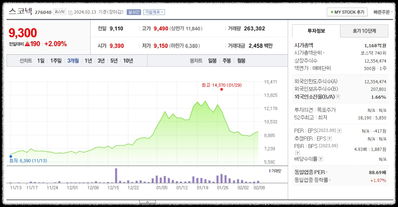This screenshot has width=398, height=207.
Task: Select the 3개월 line chart period
Action: 73,61
